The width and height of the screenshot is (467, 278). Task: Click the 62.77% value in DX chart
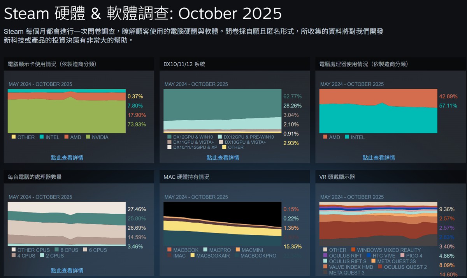click(x=292, y=96)
